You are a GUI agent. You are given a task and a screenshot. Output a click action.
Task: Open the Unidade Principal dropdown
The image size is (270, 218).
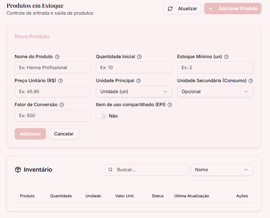pyautogui.click(x=134, y=92)
